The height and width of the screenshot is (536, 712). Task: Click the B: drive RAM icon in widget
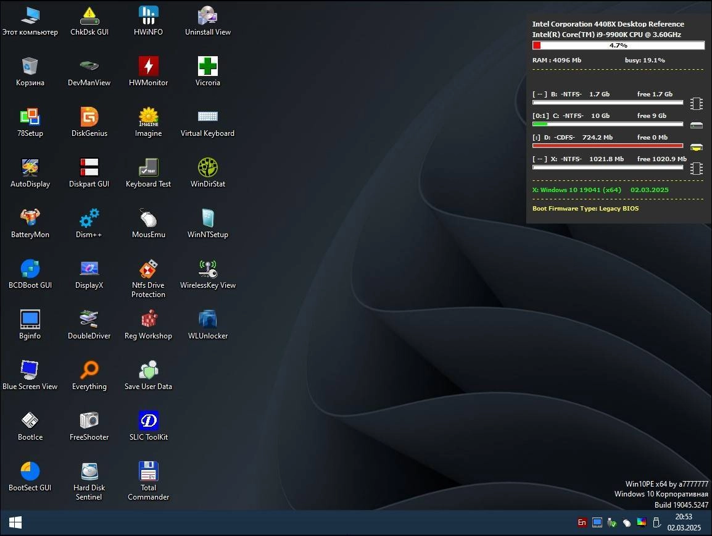tap(696, 104)
